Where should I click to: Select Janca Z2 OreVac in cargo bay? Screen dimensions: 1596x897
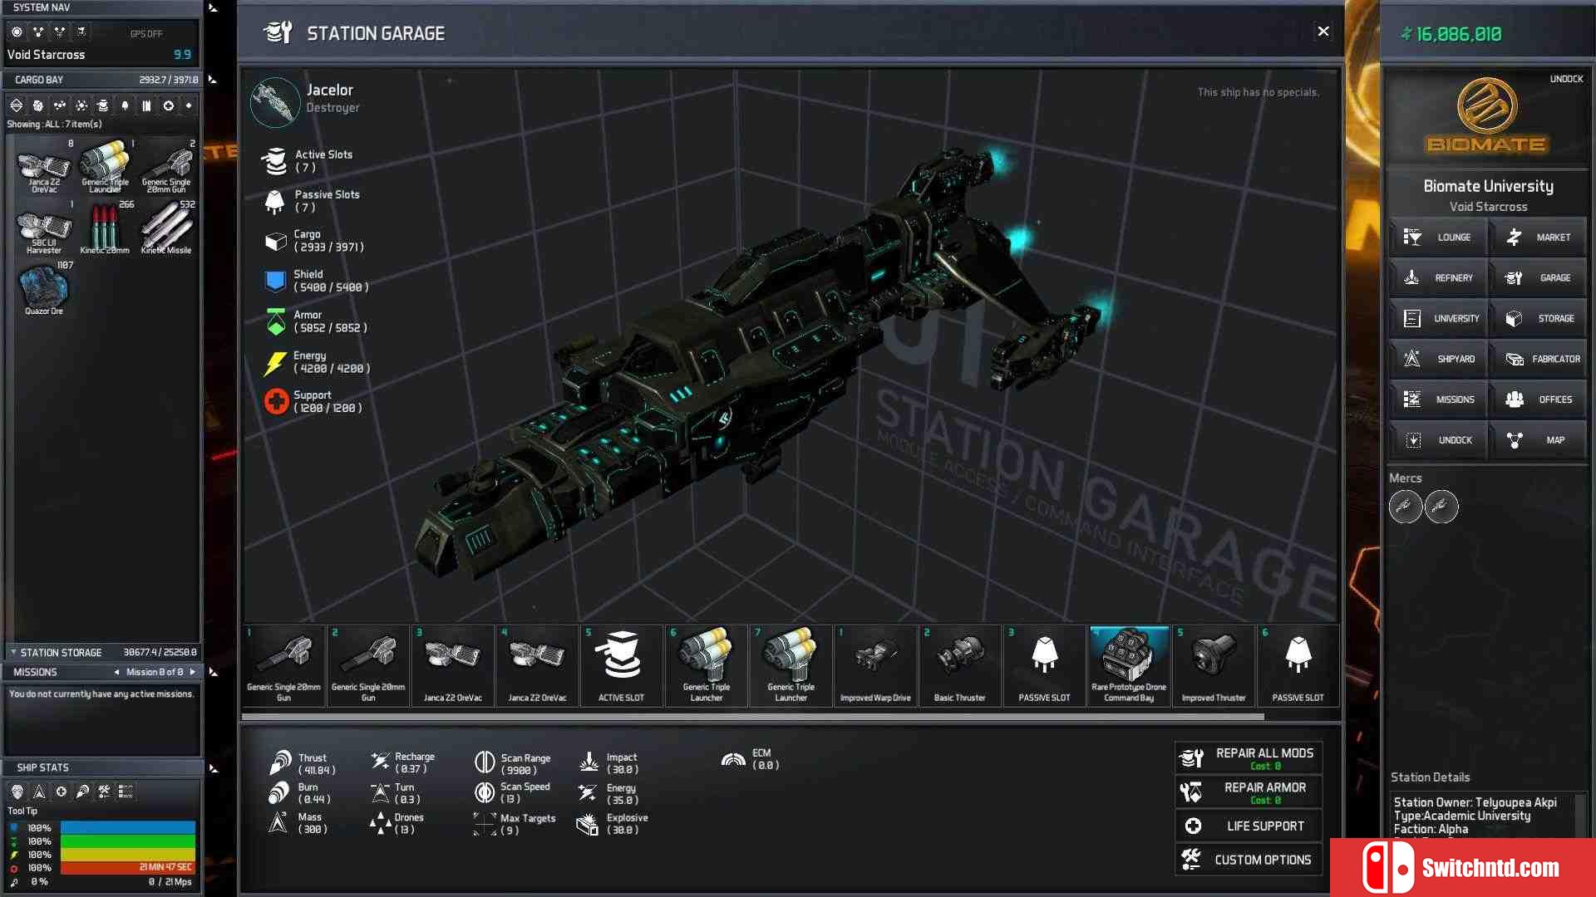(44, 166)
